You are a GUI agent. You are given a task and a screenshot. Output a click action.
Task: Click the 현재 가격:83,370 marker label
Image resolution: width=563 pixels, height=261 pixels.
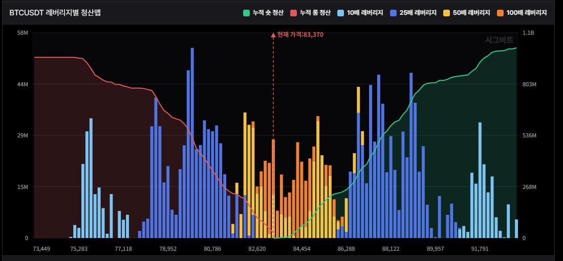click(300, 35)
